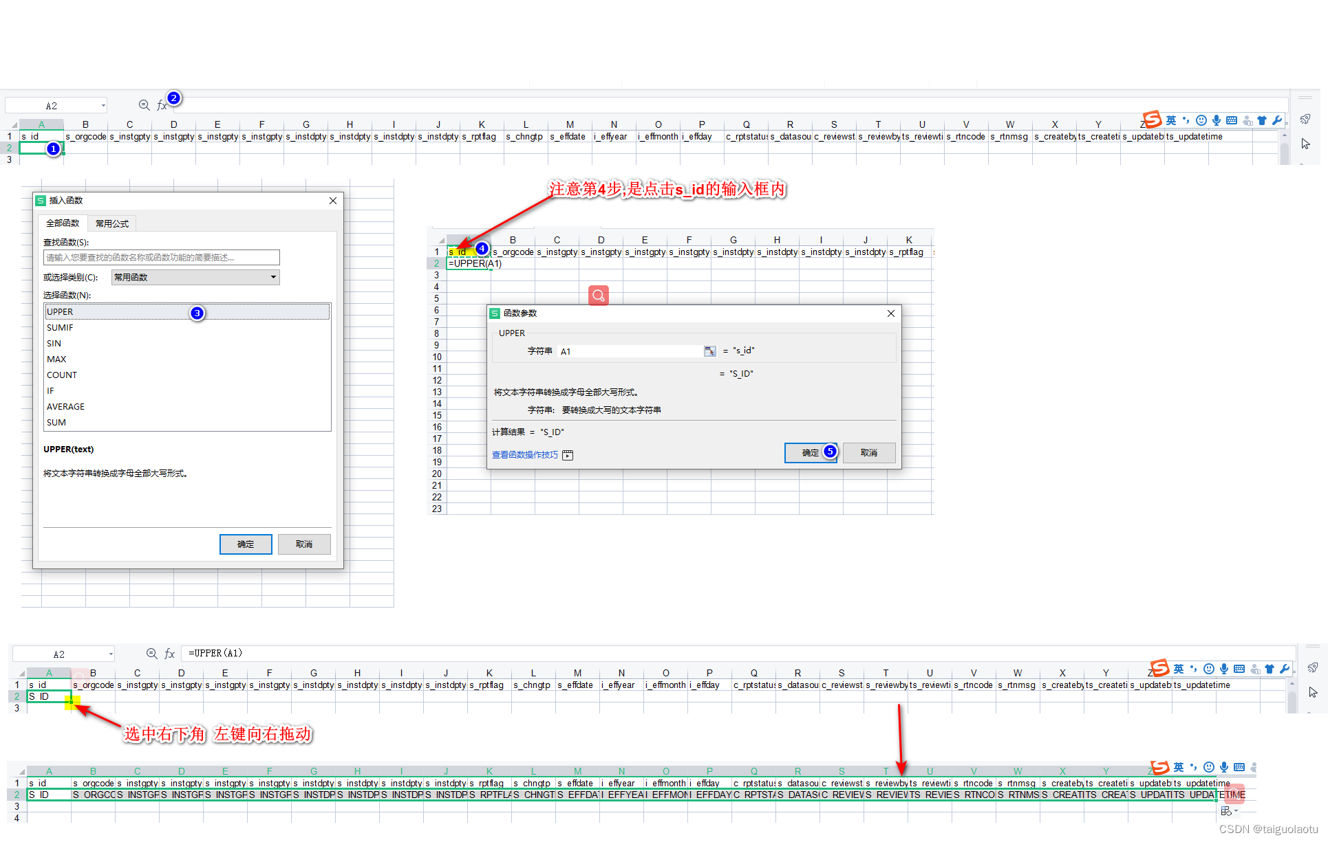Open the paste options icon below ETIME cell

point(1228,812)
